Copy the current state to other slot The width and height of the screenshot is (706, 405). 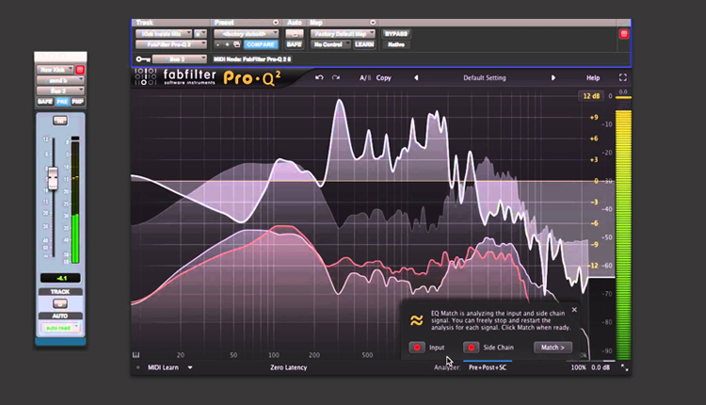(x=384, y=77)
